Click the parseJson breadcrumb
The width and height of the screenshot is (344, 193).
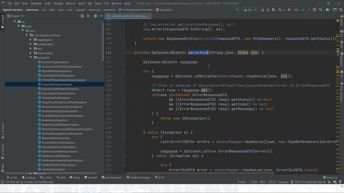(163, 10)
